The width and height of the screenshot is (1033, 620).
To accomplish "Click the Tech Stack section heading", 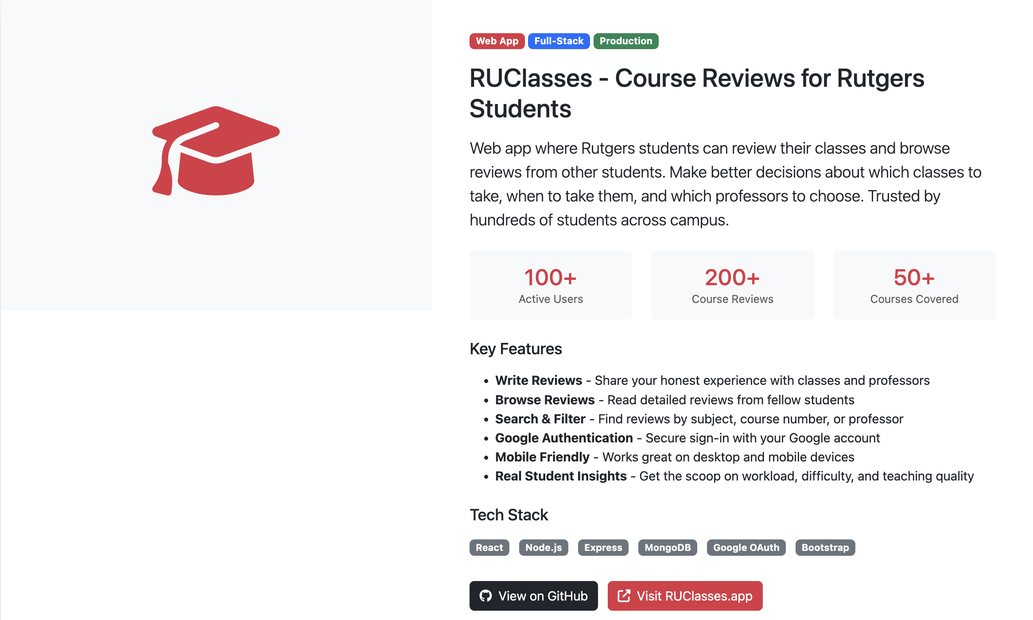I will [509, 515].
